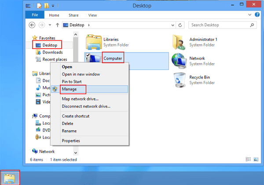264x185 pixels.
Task: Open the Customize Quick Access Toolbar dropdown
Action: pyautogui.click(x=53, y=6)
